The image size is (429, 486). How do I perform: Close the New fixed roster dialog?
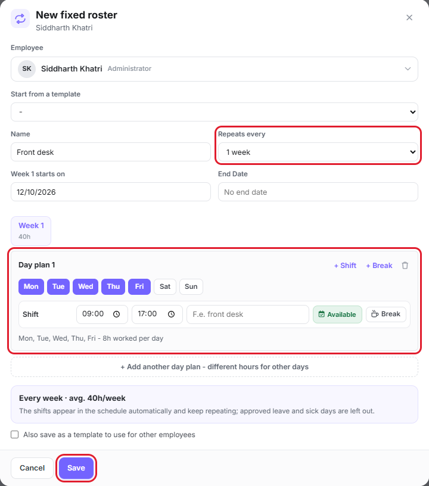click(409, 18)
